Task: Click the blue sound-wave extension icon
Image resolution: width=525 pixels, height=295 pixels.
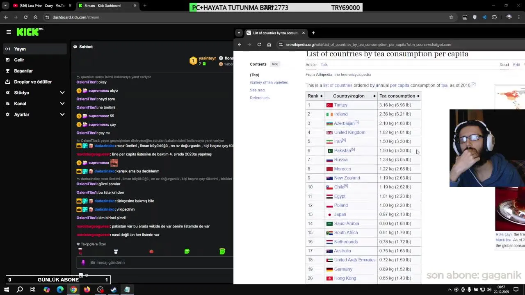Action: coord(484,17)
